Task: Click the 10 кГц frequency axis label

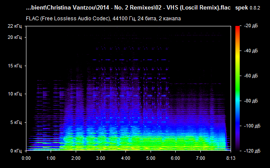Action: pos(15,94)
